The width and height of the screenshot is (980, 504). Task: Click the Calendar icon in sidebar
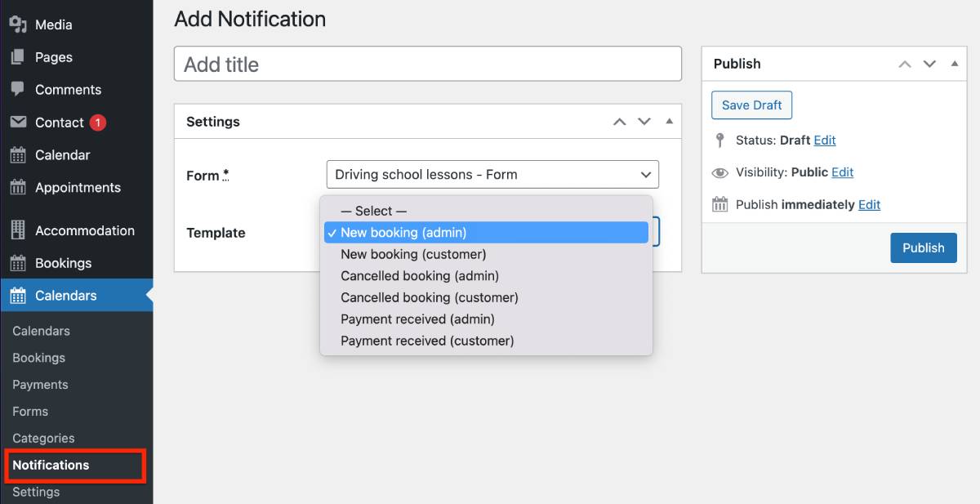18,155
